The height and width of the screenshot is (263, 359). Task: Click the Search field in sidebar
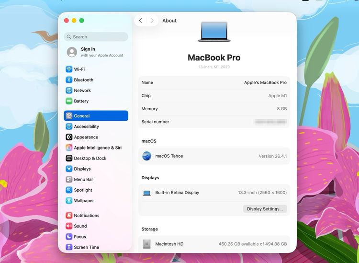pyautogui.click(x=96, y=37)
